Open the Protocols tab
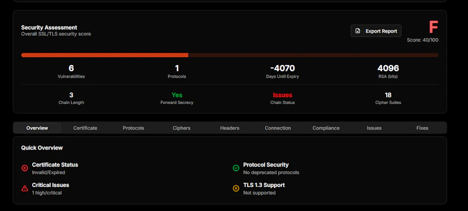Viewport: 468px width, 211px height. point(133,128)
